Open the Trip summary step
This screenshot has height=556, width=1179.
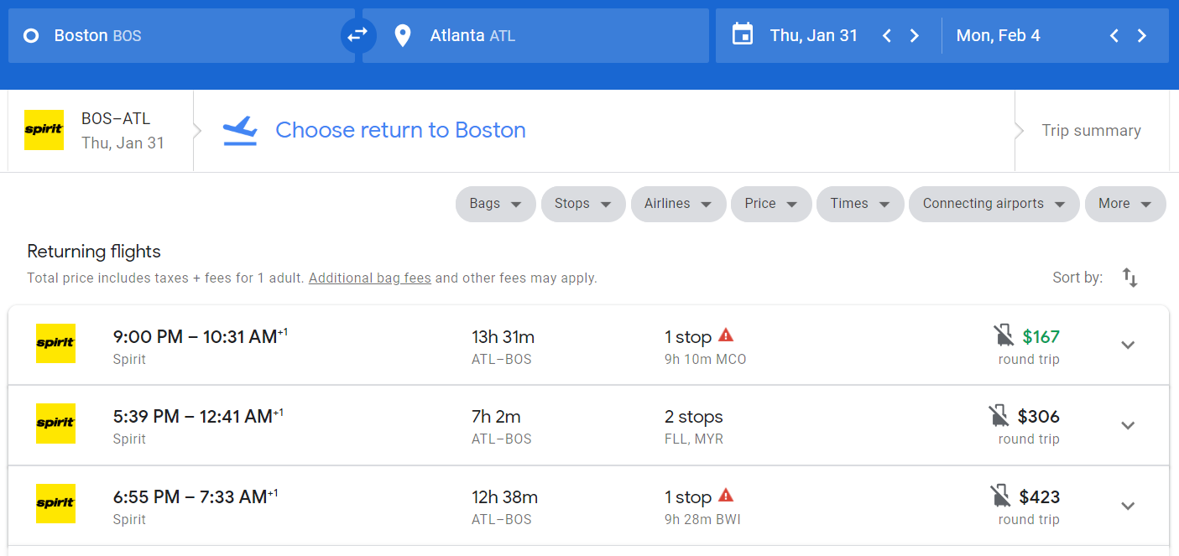(1091, 131)
